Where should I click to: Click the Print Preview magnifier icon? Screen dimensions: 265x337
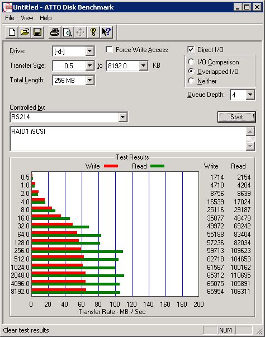pos(68,32)
